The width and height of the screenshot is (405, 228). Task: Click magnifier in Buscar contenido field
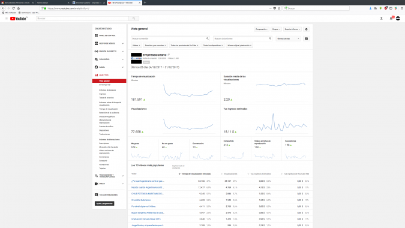[x=208, y=38]
